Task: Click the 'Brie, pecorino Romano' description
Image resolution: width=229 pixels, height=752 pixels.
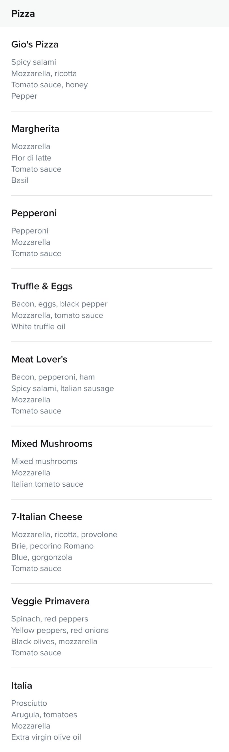Action: (x=53, y=546)
